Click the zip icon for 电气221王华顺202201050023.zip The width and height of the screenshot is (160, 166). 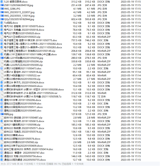coord(2,37)
